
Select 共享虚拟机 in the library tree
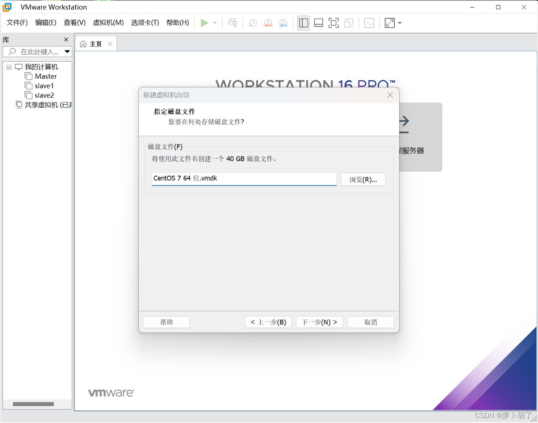(48, 105)
